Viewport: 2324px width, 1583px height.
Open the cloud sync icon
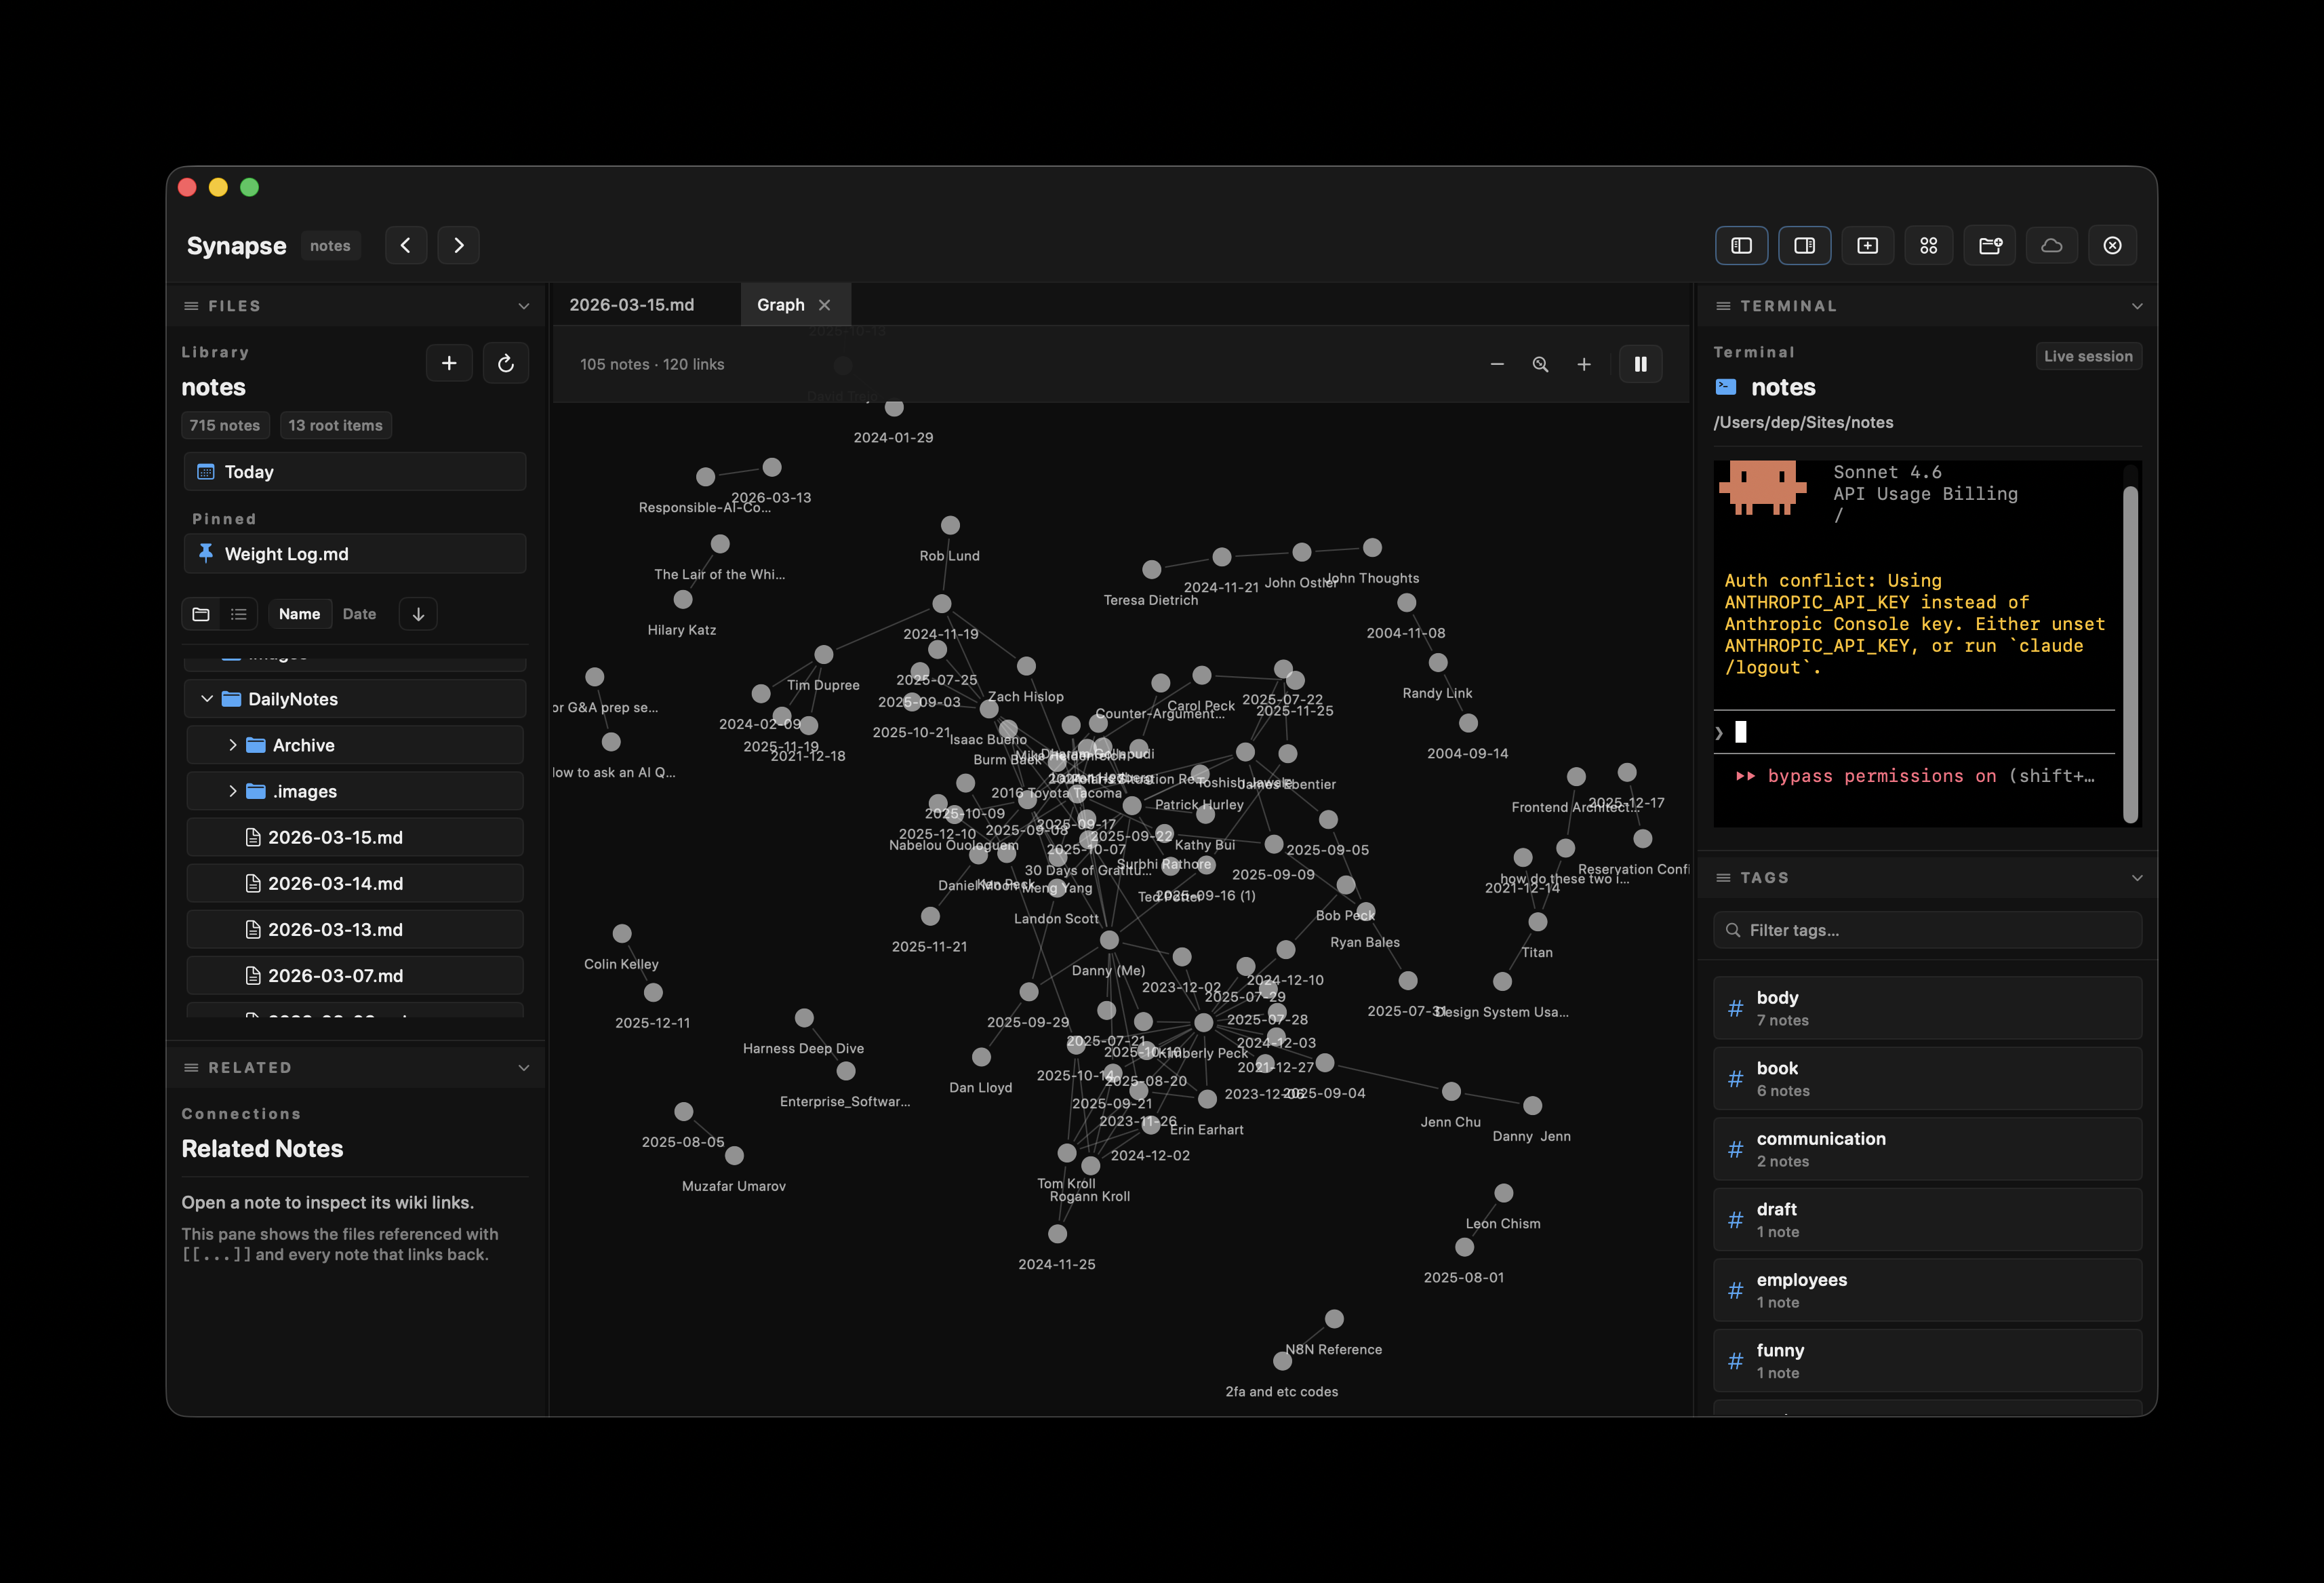point(2051,245)
